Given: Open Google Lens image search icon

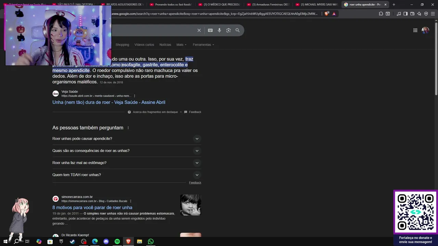Looking at the screenshot, I should click(229, 30).
